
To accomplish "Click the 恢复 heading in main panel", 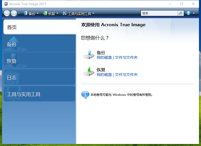I will (x=101, y=70).
